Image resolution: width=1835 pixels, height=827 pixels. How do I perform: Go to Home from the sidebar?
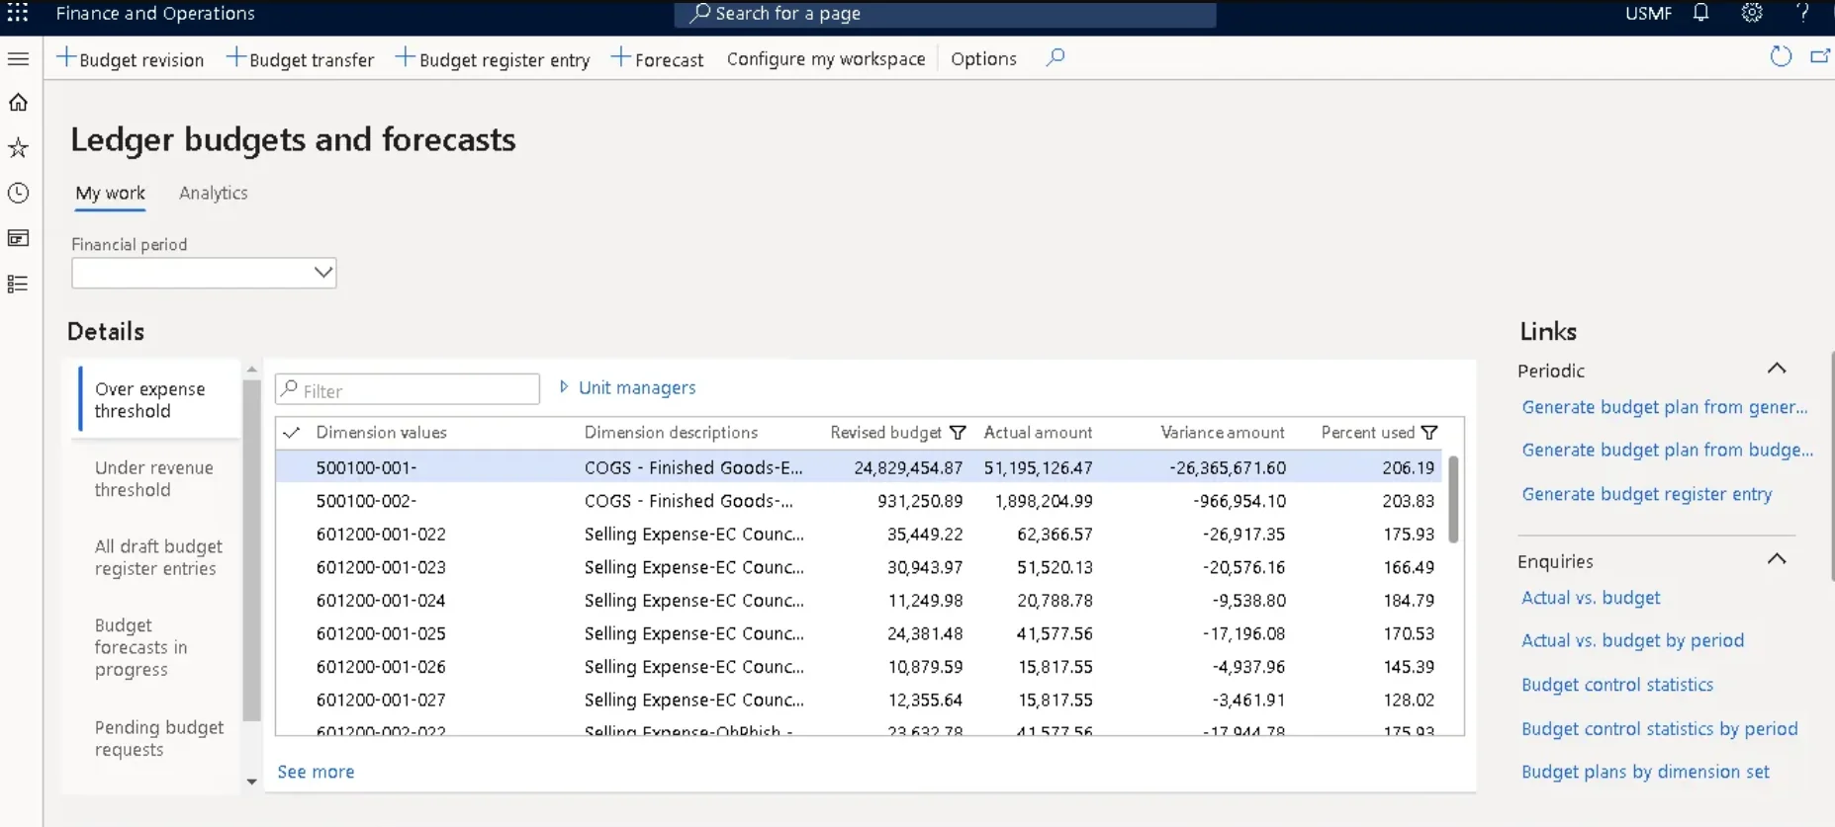[x=18, y=102]
